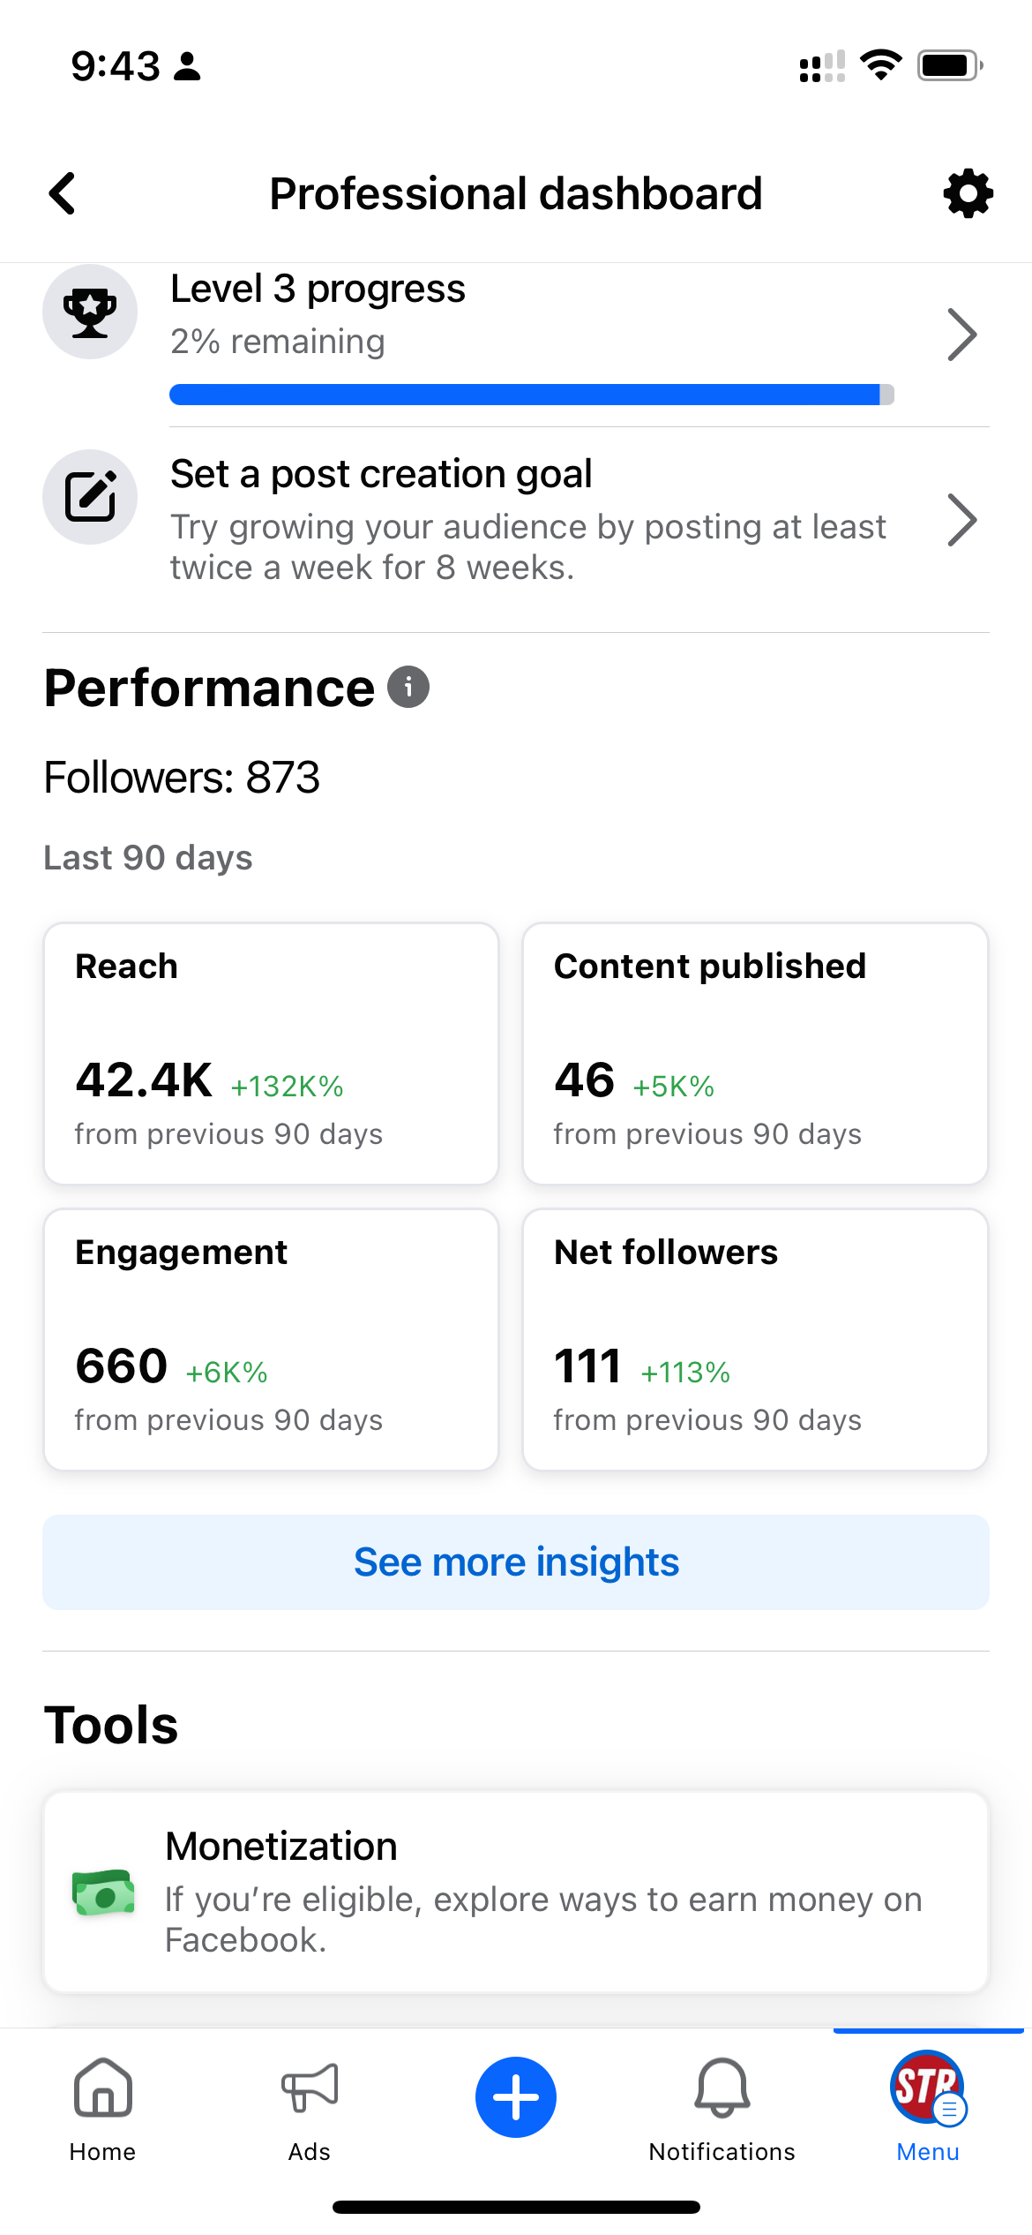This screenshot has height=2235, width=1032.
Task: View the Engagement metric card
Action: point(271,1339)
